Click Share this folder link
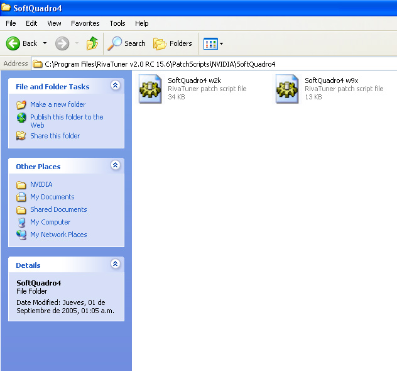The width and height of the screenshot is (397, 371). [x=55, y=136]
